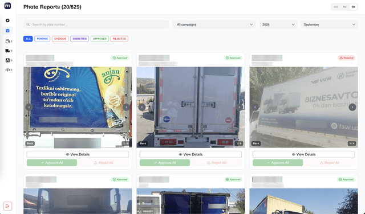Click the Back label on the BIZNESAVTO photo
The image size is (365, 214).
[x=256, y=143]
